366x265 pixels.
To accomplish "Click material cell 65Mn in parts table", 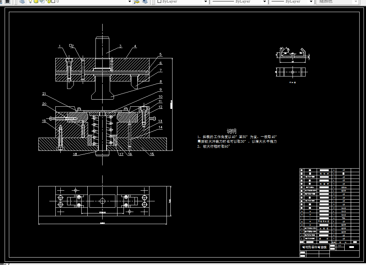I will [x=344, y=187].
